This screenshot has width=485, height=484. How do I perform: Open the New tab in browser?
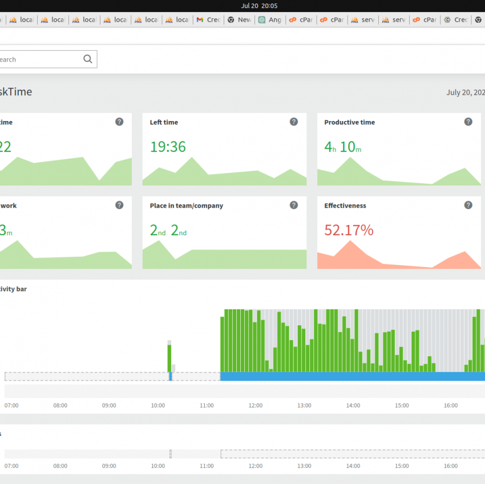click(240, 20)
